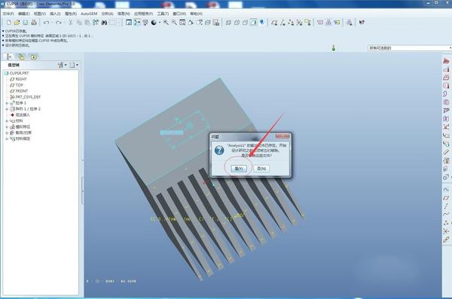The height and width of the screenshot is (299, 452).
Task: Open the 帮助(H) menu
Action: [196, 14]
